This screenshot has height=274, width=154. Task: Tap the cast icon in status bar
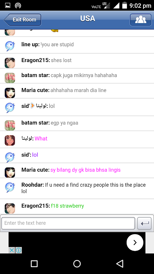tap(18, 5)
